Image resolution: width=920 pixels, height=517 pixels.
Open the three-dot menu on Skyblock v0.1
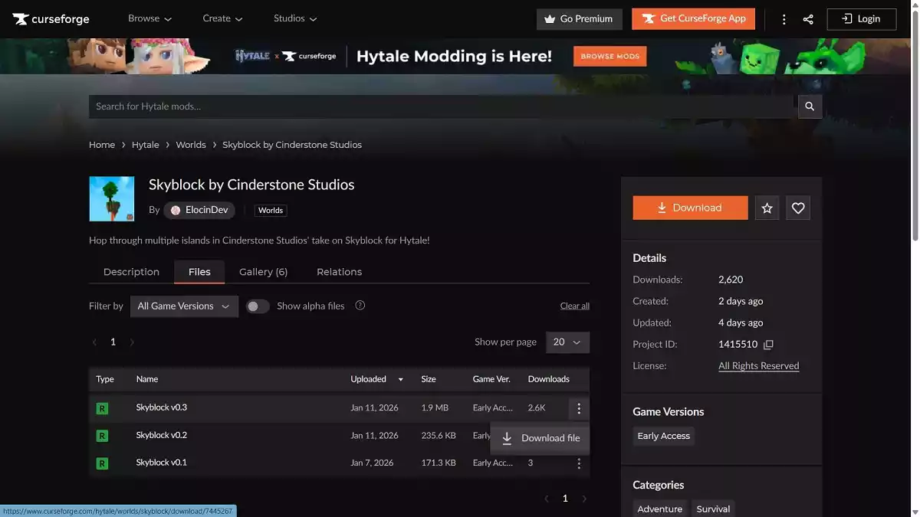coord(579,463)
